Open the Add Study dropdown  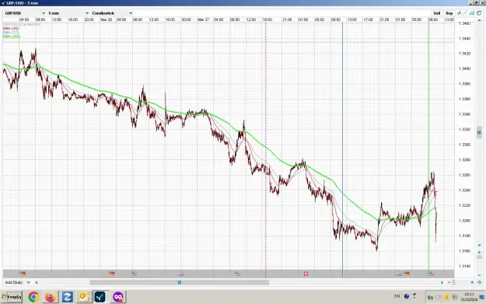(17, 282)
